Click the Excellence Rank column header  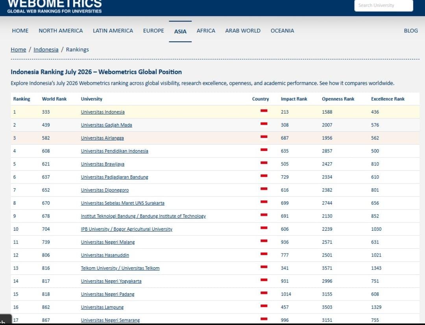click(388, 99)
